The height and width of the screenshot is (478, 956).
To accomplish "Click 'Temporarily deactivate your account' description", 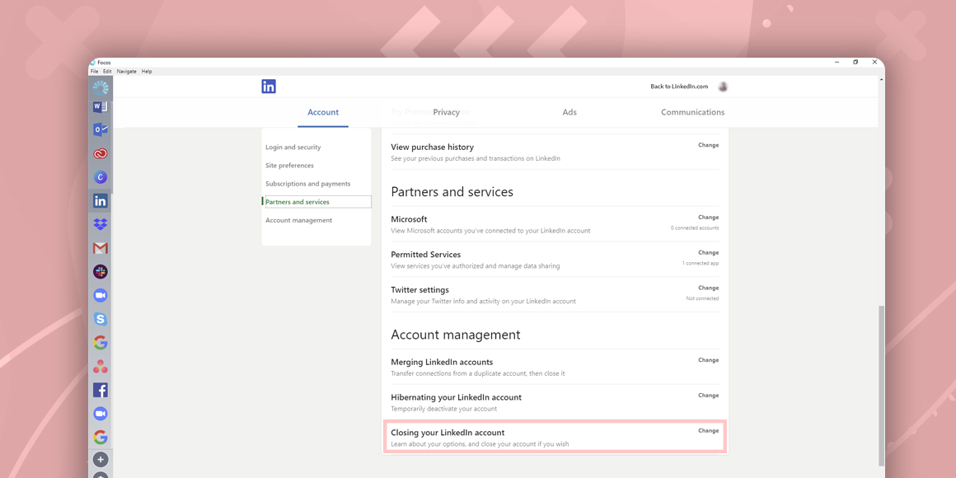I will 444,409.
